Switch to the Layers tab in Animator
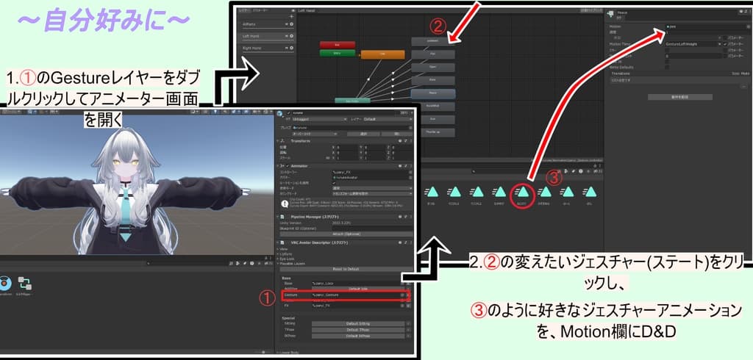 click(243, 10)
